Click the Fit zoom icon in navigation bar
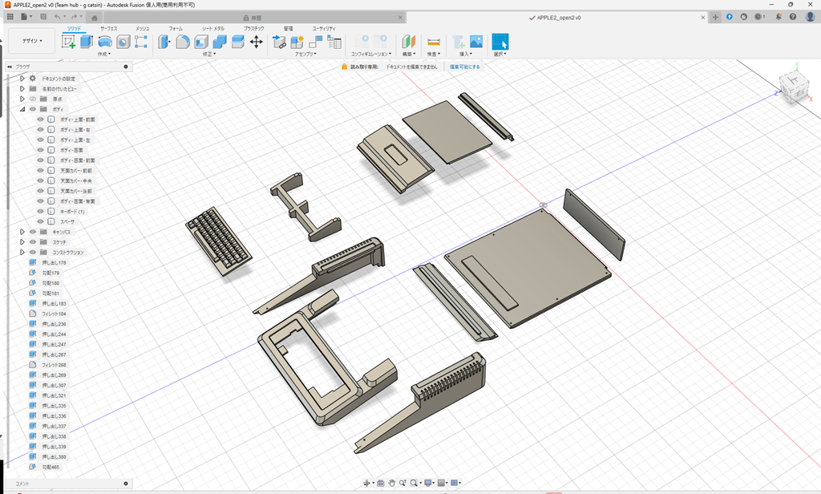Image resolution: width=821 pixels, height=494 pixels. coord(415,483)
